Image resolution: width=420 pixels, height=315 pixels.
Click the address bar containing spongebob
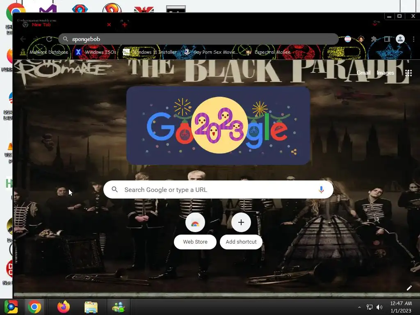199,39
